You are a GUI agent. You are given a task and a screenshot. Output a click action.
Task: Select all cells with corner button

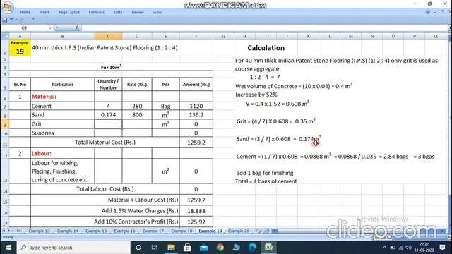(x=5, y=36)
